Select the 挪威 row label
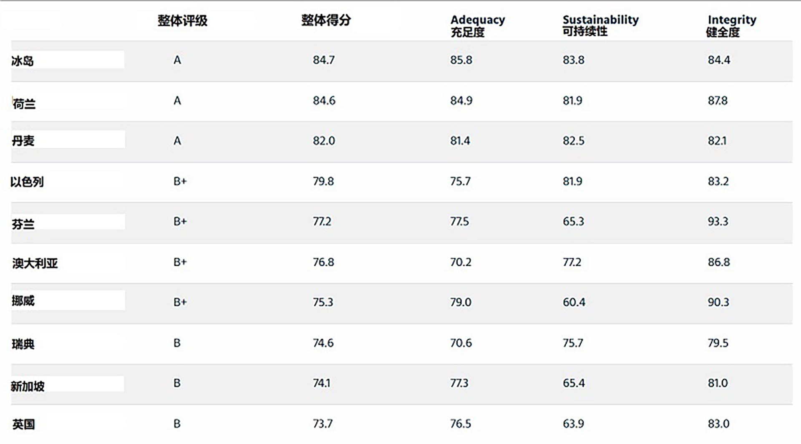This screenshot has height=444, width=801. click(23, 300)
